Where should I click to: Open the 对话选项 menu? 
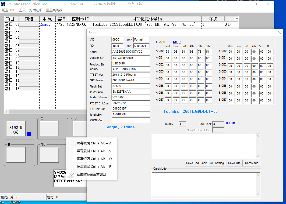pos(36,10)
